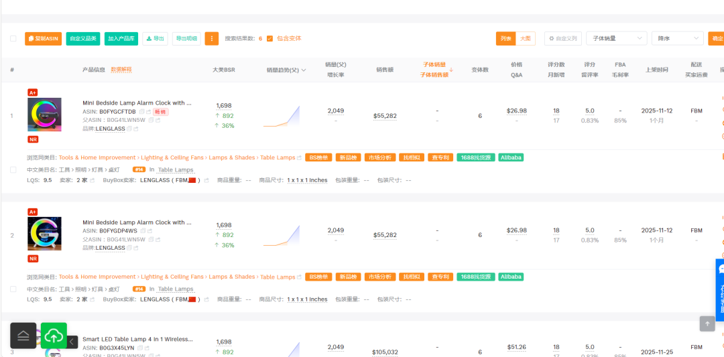Click the green cloud upload floating button

click(54, 336)
